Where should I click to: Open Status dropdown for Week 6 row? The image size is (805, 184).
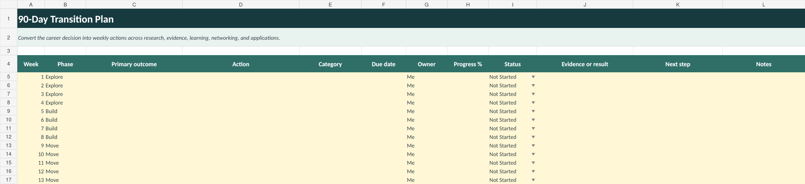pyautogui.click(x=533, y=120)
